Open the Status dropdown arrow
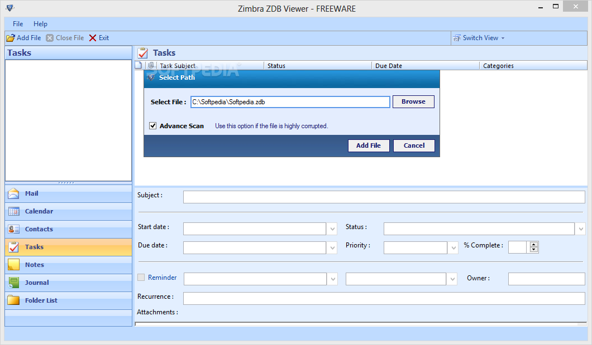Image resolution: width=592 pixels, height=345 pixels. pos(581,229)
